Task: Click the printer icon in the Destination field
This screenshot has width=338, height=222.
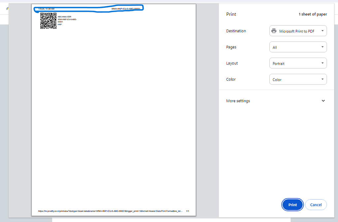Action: point(274,31)
